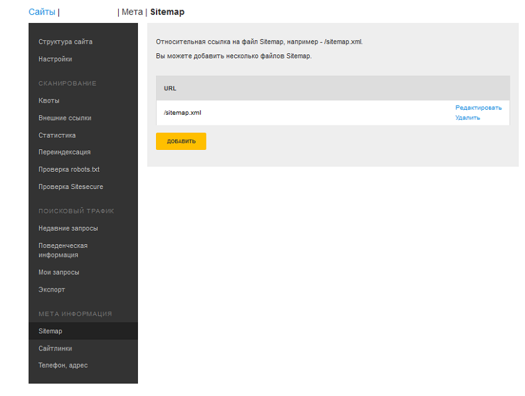This screenshot has width=525, height=396.
Task: Open Структура сайта in the sidebar
Action: click(x=65, y=42)
